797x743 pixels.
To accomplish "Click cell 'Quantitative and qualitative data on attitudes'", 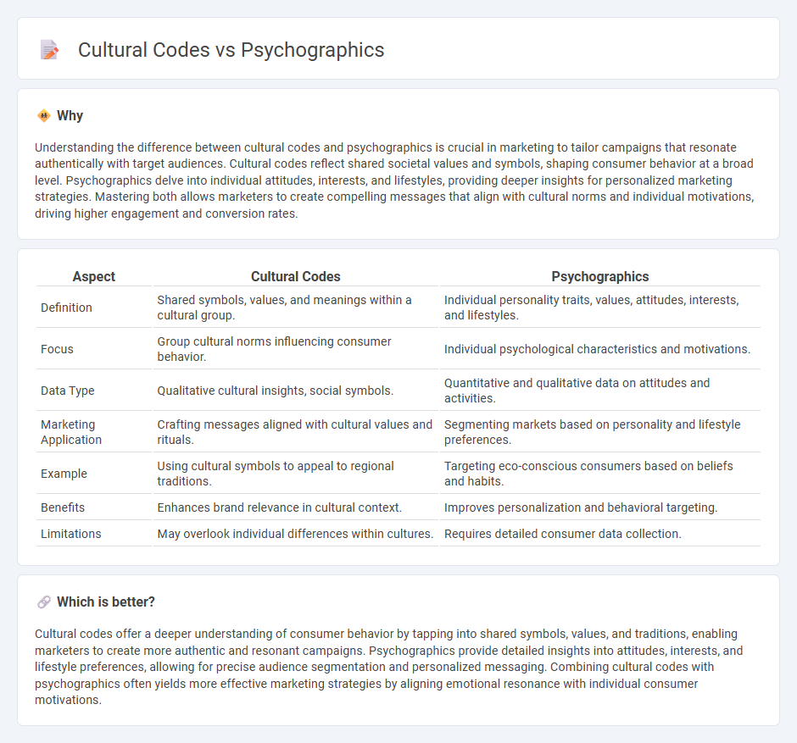I will tap(599, 391).
